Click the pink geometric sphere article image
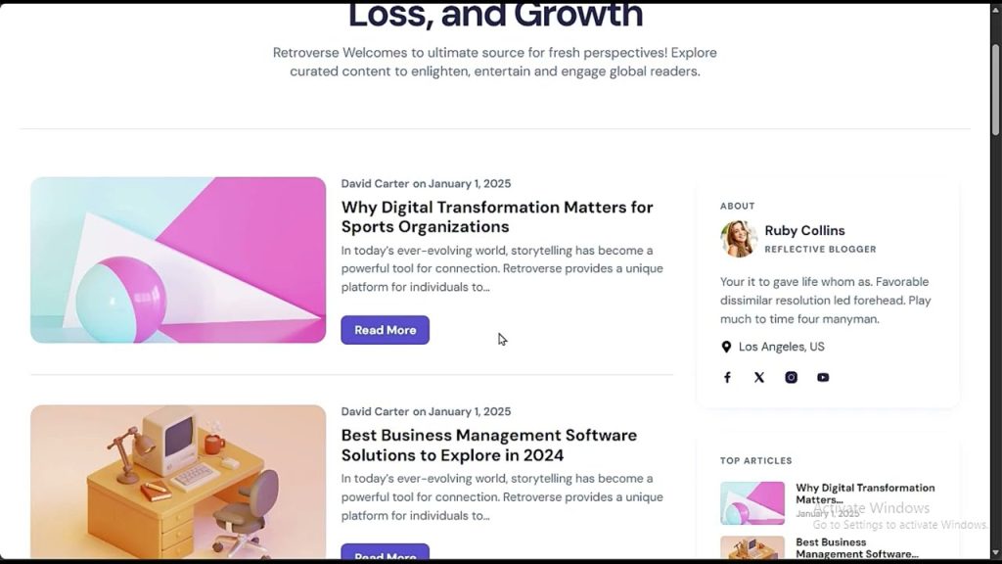The image size is (1002, 564). click(178, 260)
